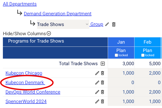The height and width of the screenshot is (108, 162).
Task: Edit the DevOps World Conference program
Action: point(97,92)
